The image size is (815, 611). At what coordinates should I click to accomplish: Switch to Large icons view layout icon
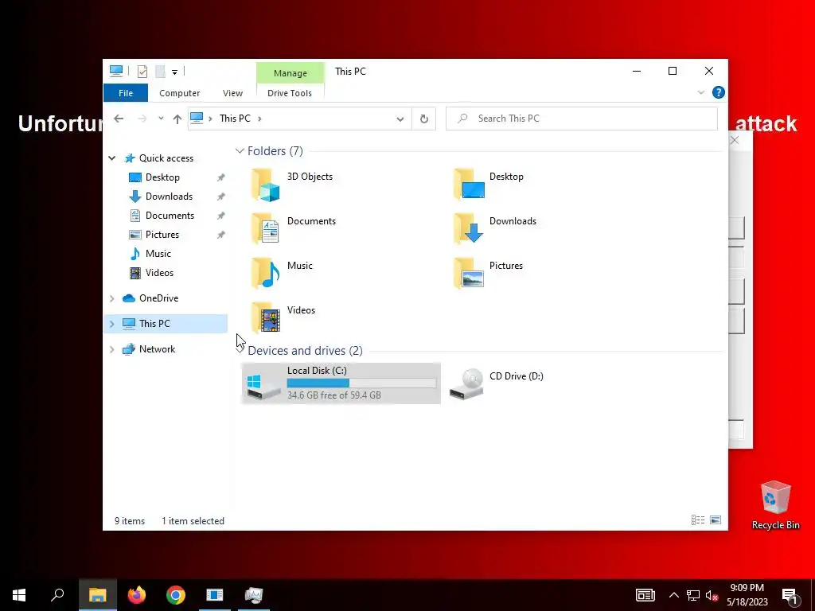pos(716,520)
